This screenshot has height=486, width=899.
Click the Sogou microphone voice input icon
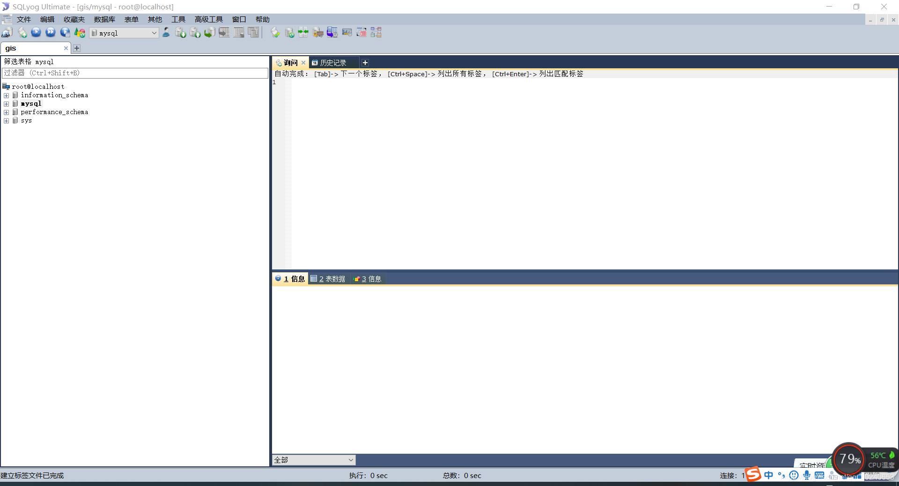coord(807,475)
